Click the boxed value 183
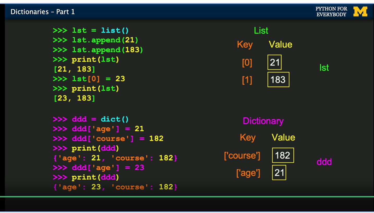 278,80
